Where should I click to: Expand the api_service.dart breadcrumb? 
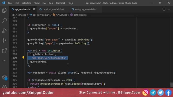(41, 15)
